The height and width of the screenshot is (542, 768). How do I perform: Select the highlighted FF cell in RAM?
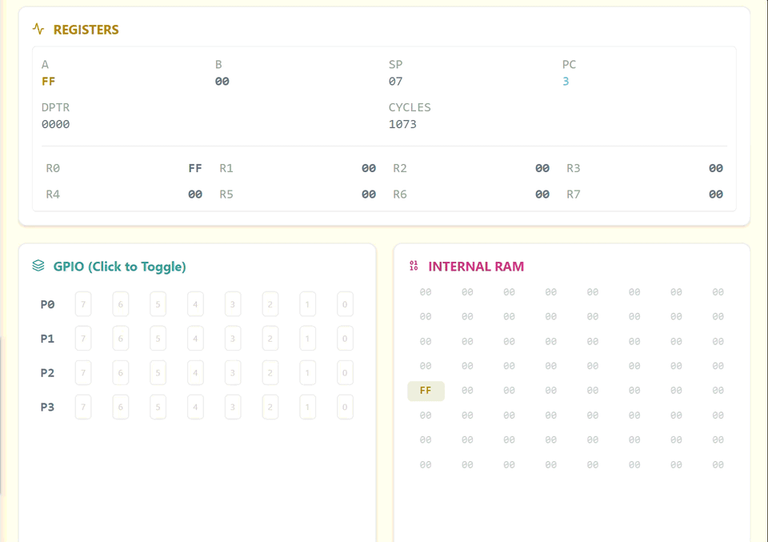coord(426,391)
